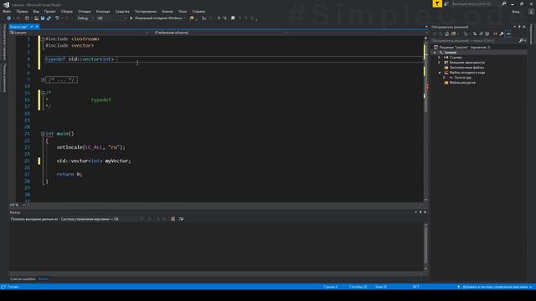Expand the Внешние зависимости node
The height and width of the screenshot is (301, 536).
pyautogui.click(x=440, y=63)
